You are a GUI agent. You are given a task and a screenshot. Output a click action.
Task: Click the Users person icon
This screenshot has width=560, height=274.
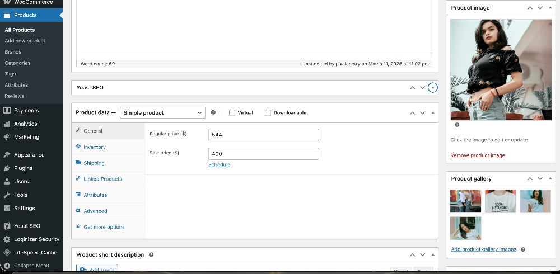click(7, 182)
